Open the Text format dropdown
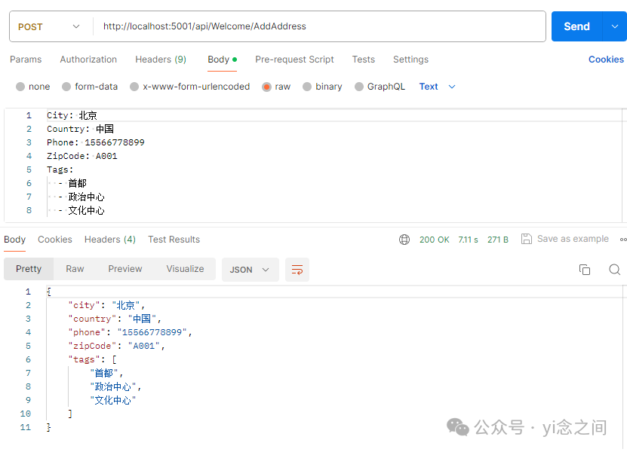 (x=437, y=87)
